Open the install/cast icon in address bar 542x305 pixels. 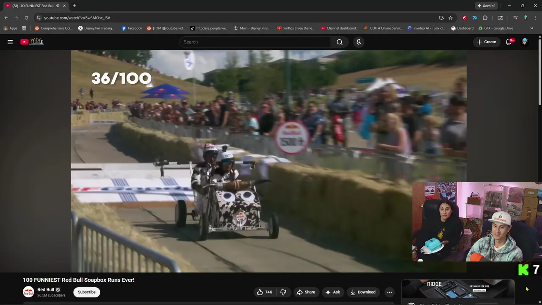coord(441,18)
